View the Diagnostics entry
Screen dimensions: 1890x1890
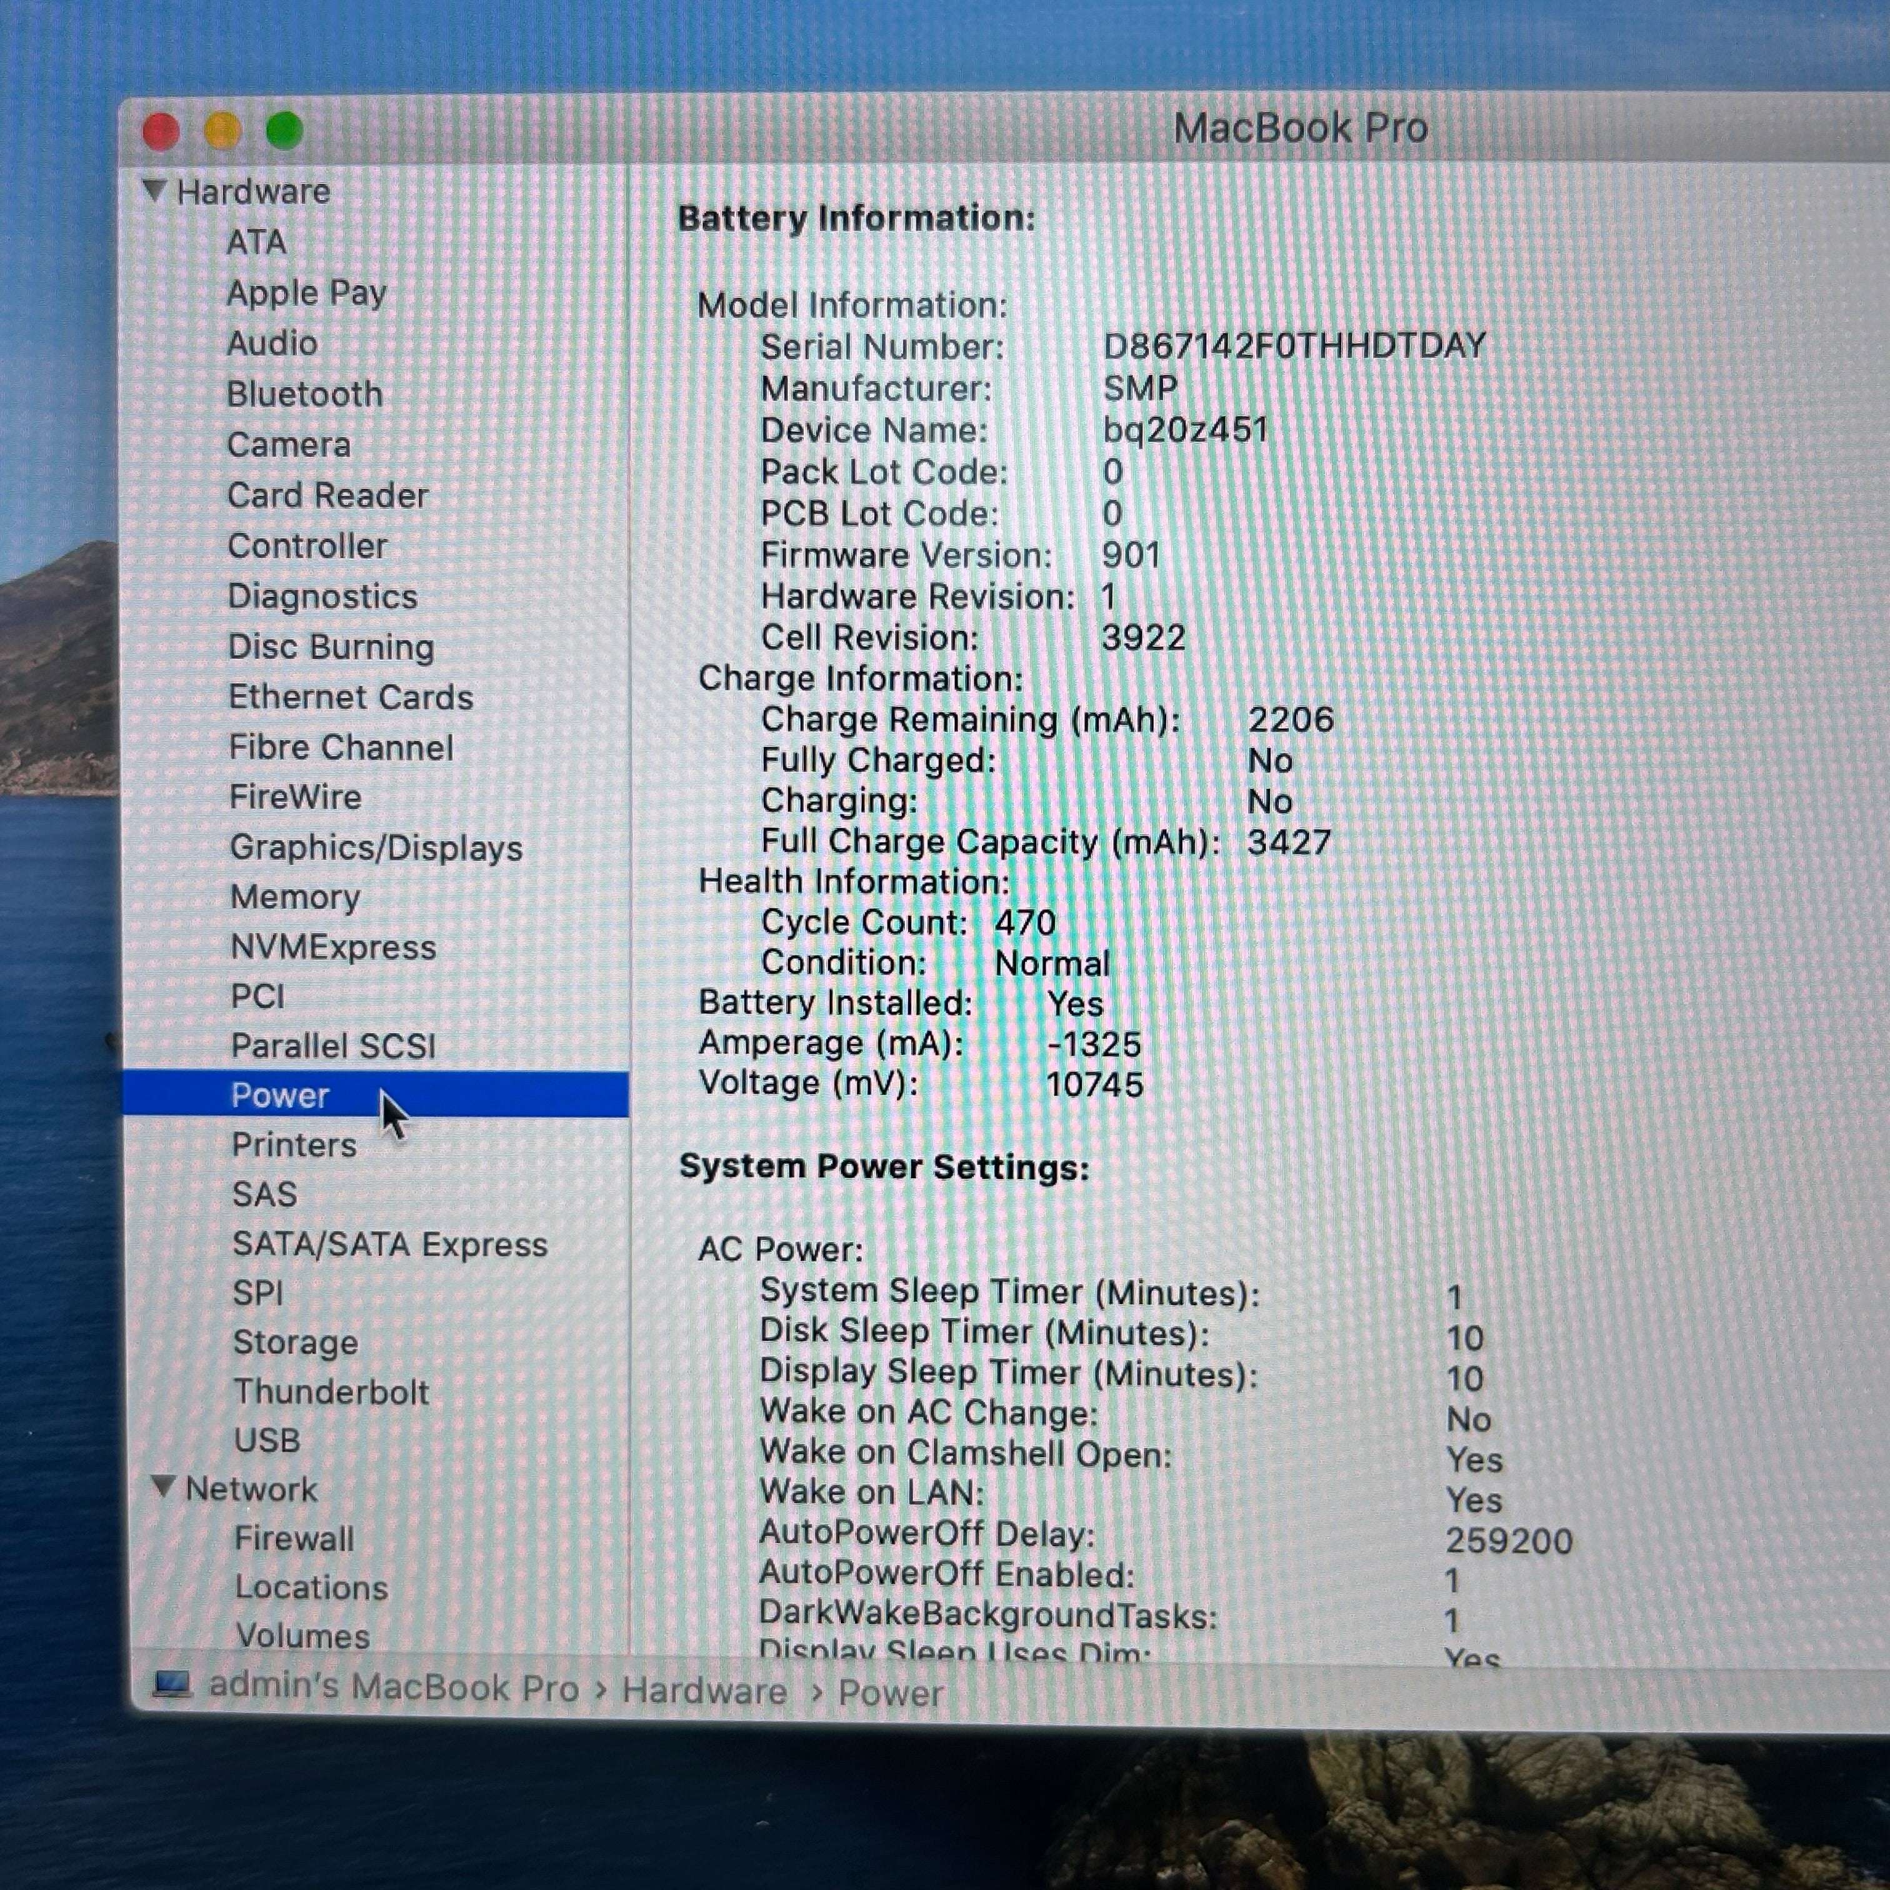[322, 597]
